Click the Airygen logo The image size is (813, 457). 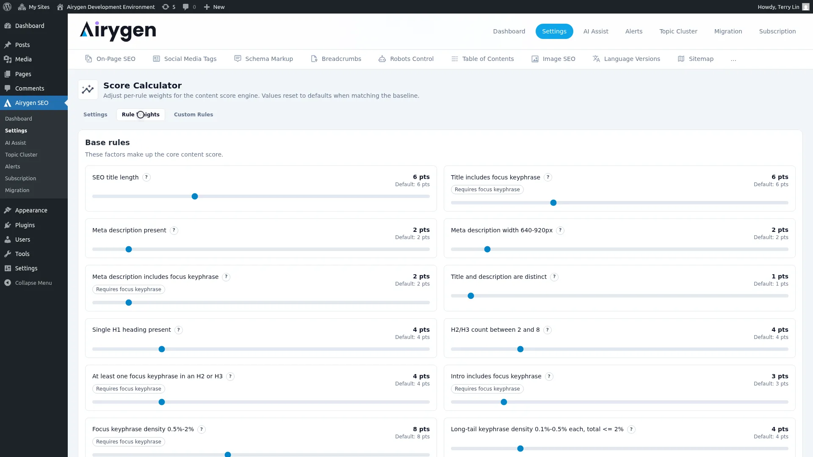click(x=118, y=31)
